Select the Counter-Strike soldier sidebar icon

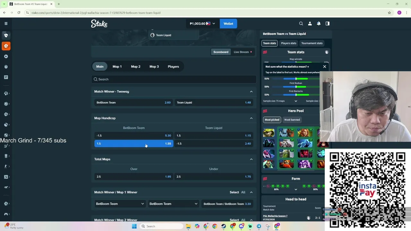6,167
